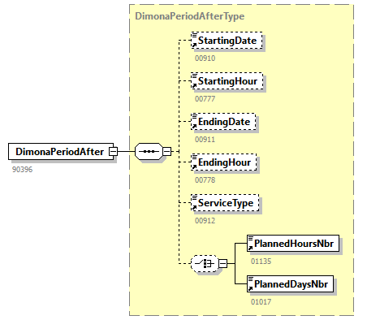Collapse the choice compositor minus box

pos(223,263)
